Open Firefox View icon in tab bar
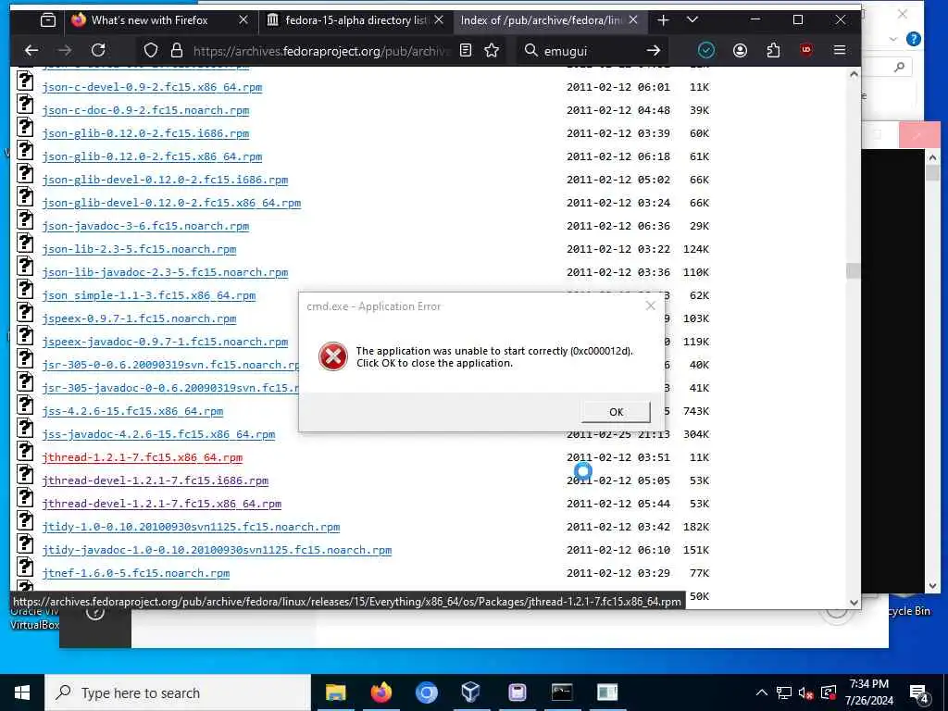This screenshot has height=711, width=948. point(48,20)
